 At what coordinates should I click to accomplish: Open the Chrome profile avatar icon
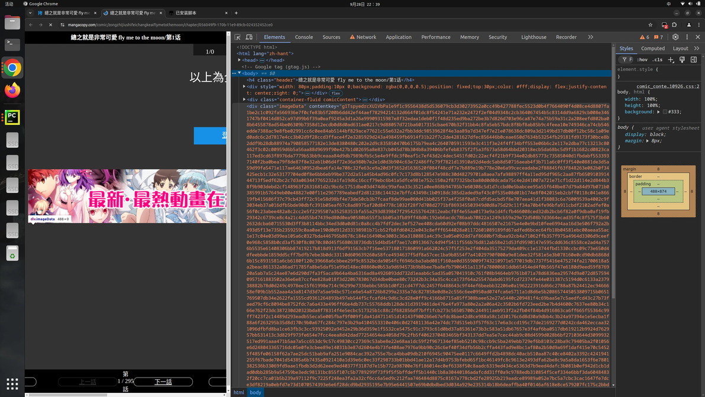(688, 25)
